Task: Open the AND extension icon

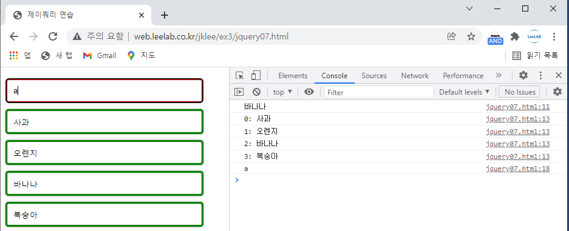Action: coord(496,38)
